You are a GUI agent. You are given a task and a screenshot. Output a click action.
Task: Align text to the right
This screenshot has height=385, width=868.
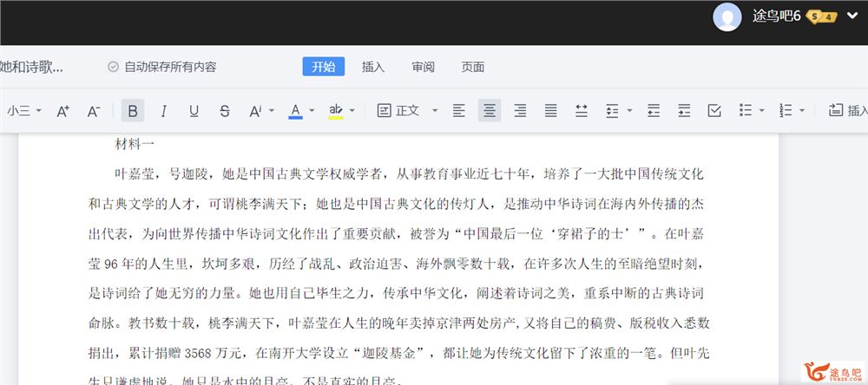[x=520, y=111]
